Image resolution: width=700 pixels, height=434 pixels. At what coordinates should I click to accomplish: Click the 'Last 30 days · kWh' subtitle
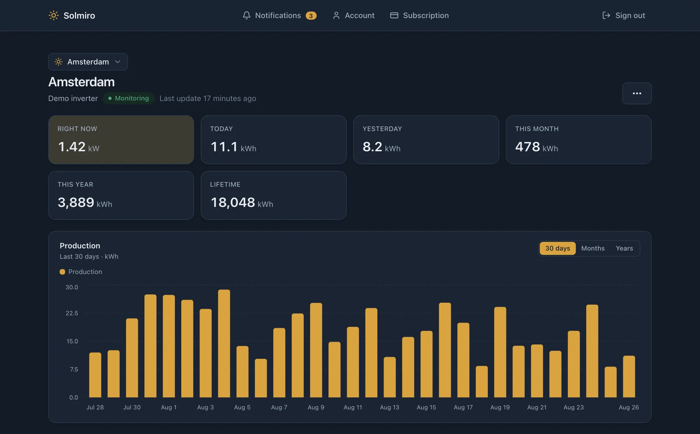tap(89, 257)
